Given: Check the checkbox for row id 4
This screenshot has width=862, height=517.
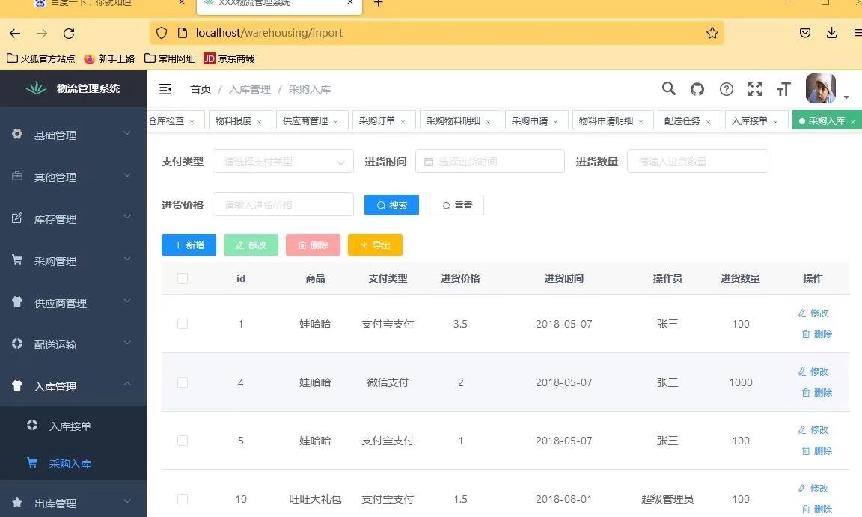Looking at the screenshot, I should 183,382.
